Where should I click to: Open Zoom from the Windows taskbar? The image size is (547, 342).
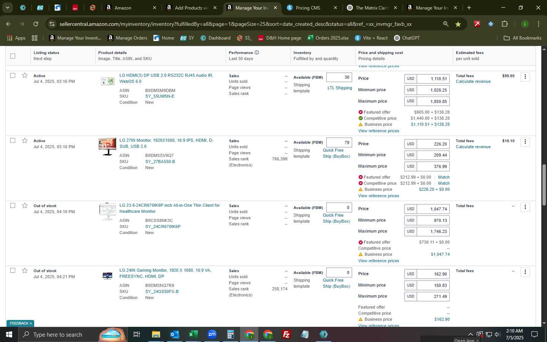pyautogui.click(x=212, y=334)
